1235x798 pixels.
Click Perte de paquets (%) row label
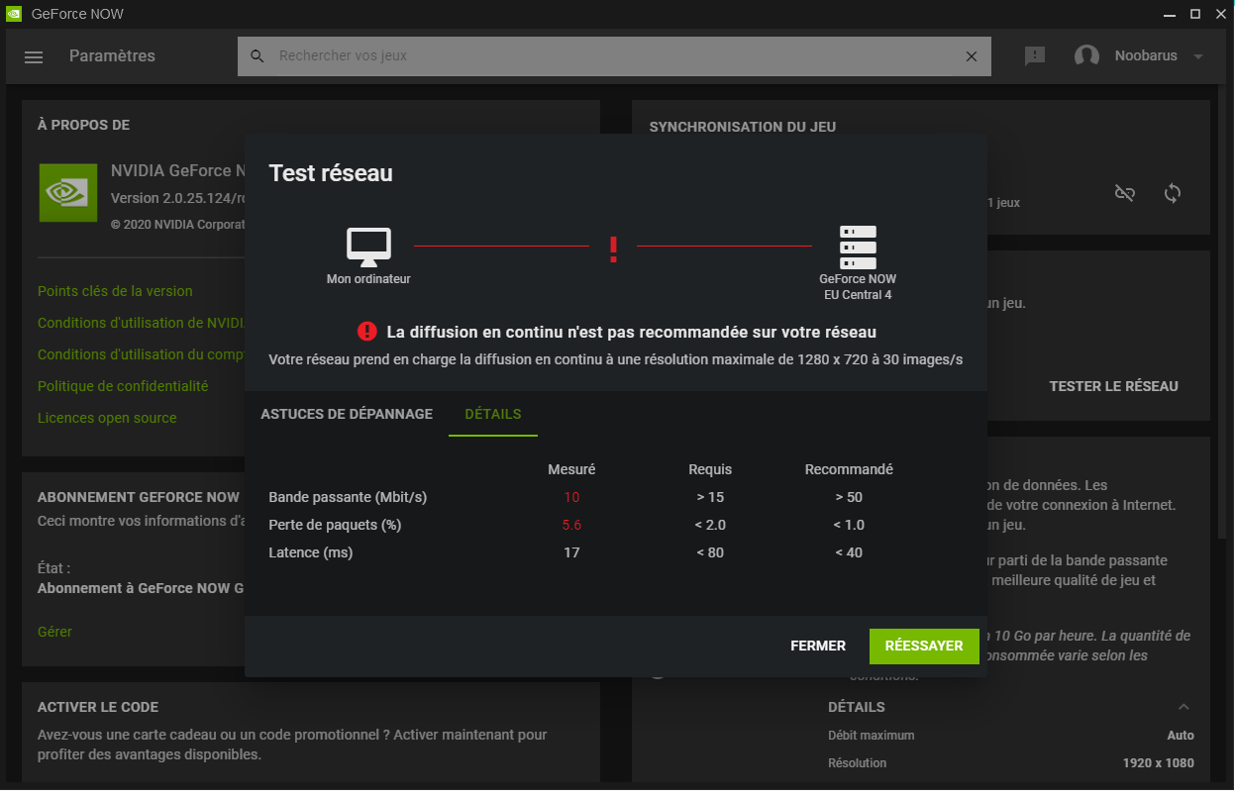tap(335, 525)
